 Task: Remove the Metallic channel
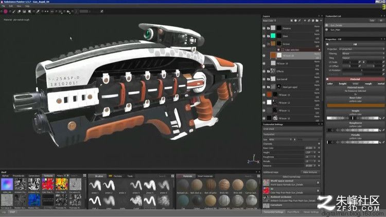(319, 161)
